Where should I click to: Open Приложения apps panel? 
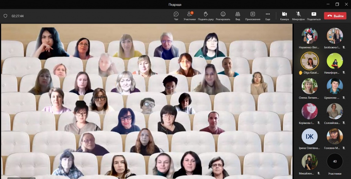253,16
